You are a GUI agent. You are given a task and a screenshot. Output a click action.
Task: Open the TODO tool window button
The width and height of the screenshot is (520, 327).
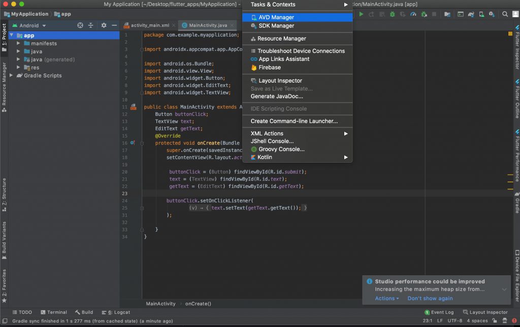[22, 312]
